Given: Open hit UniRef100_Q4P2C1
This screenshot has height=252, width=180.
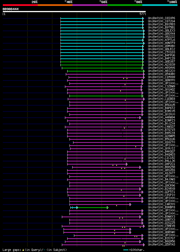Looking at the screenshot, I should coord(161,164).
